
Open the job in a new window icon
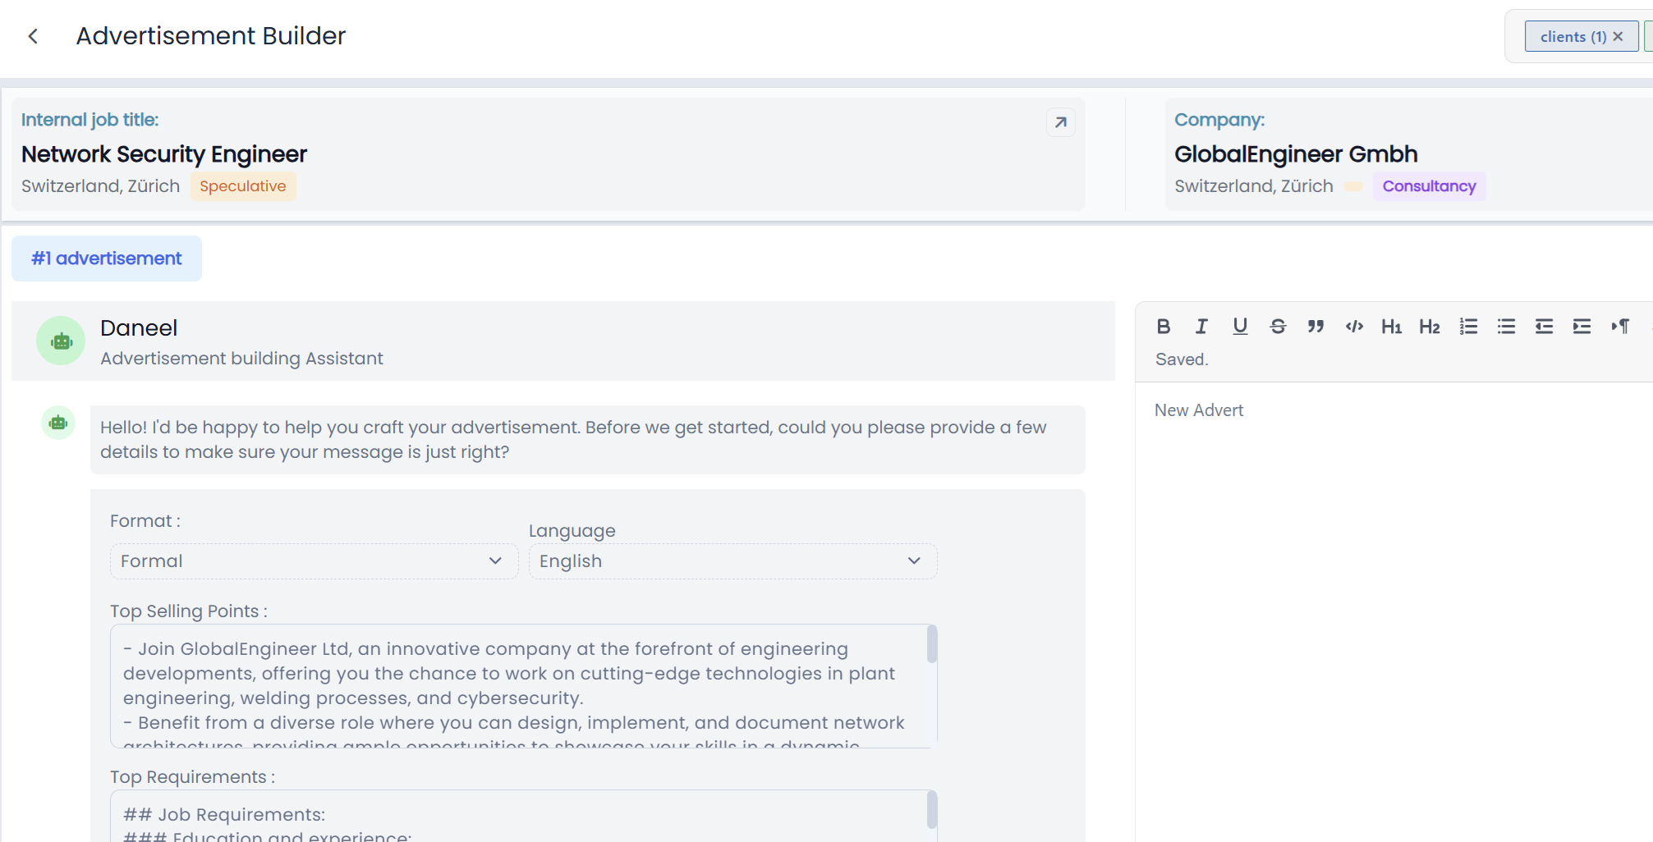pos(1060,122)
